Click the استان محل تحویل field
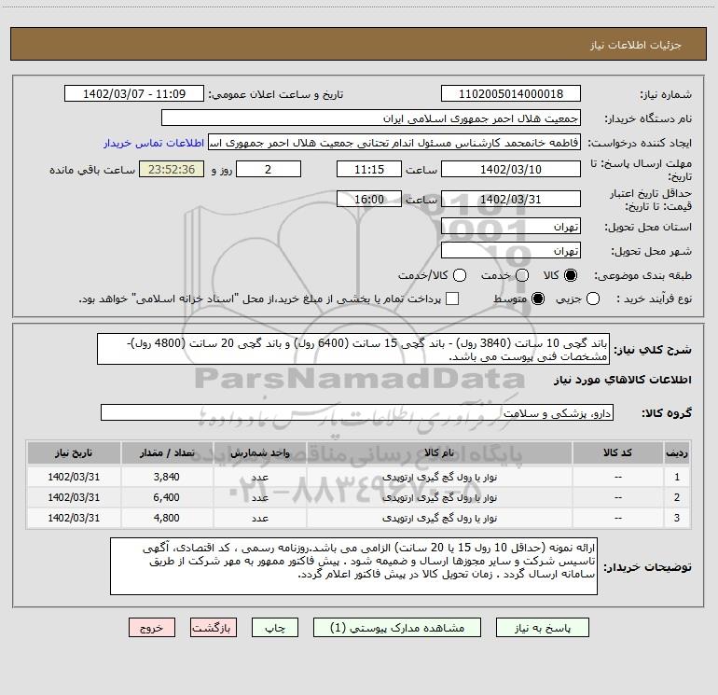This screenshot has width=718, height=695. [x=511, y=227]
